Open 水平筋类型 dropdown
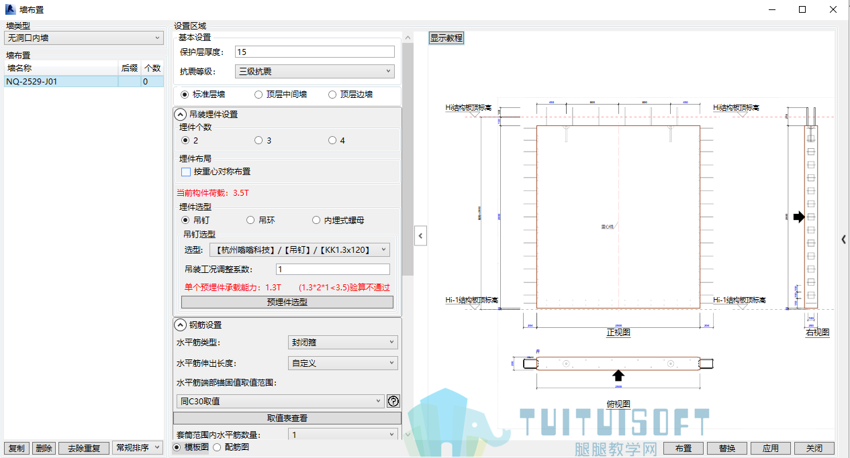850x458 pixels. [343, 342]
